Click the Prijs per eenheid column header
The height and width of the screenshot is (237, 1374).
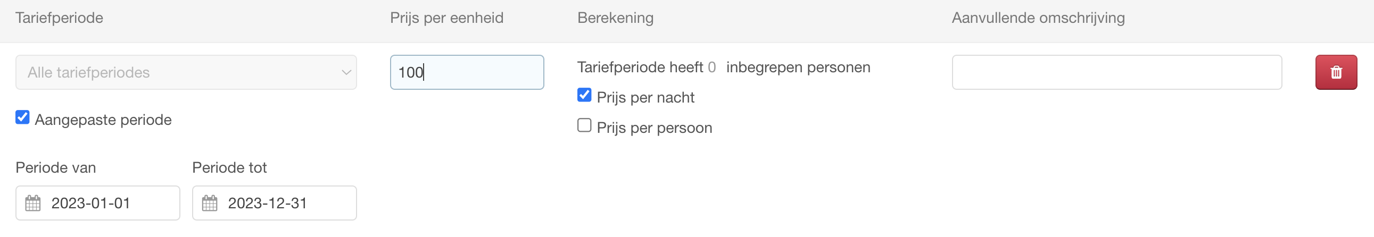[x=446, y=18]
